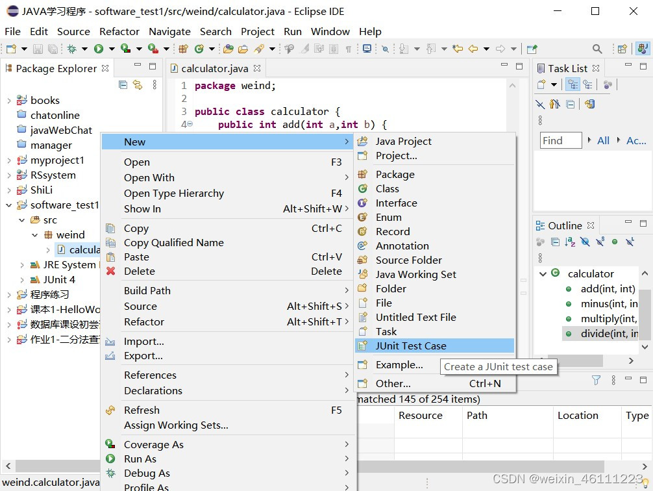Click the Search magnifier icon in toolbar
The width and height of the screenshot is (653, 491).
click(x=597, y=49)
